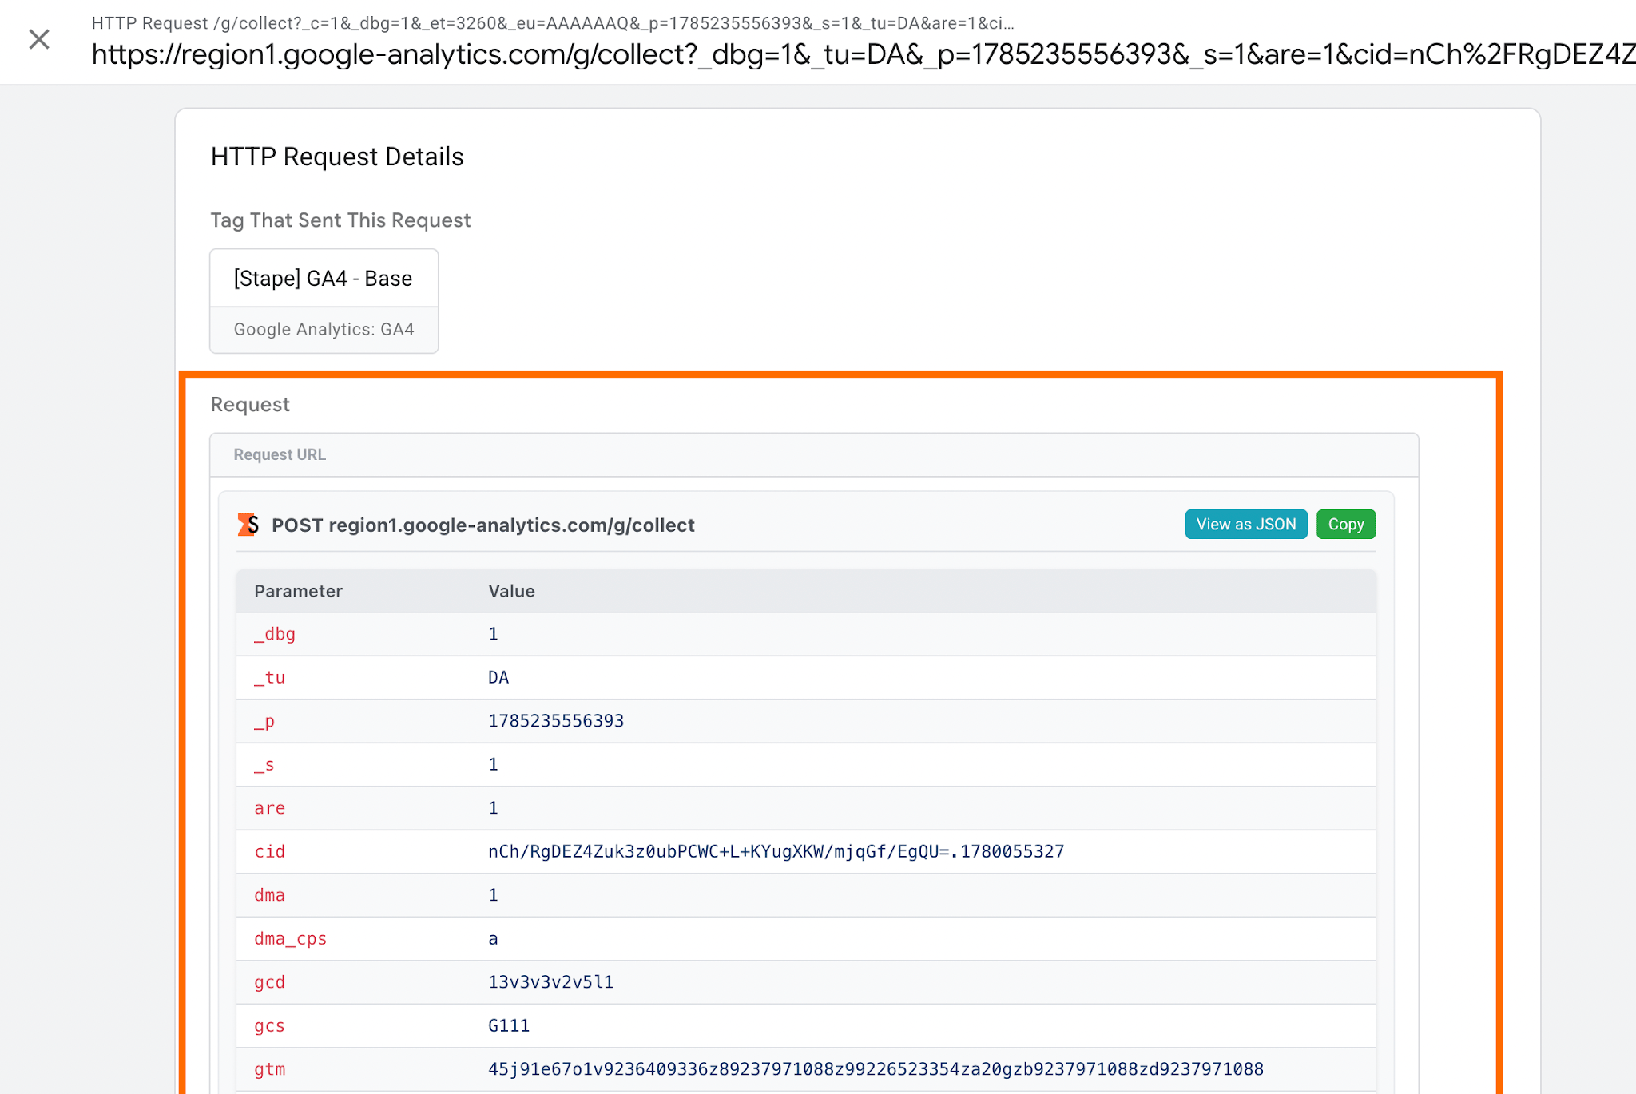Image resolution: width=1636 pixels, height=1094 pixels.
Task: Close the HTTP Request details panel
Action: tap(38, 39)
